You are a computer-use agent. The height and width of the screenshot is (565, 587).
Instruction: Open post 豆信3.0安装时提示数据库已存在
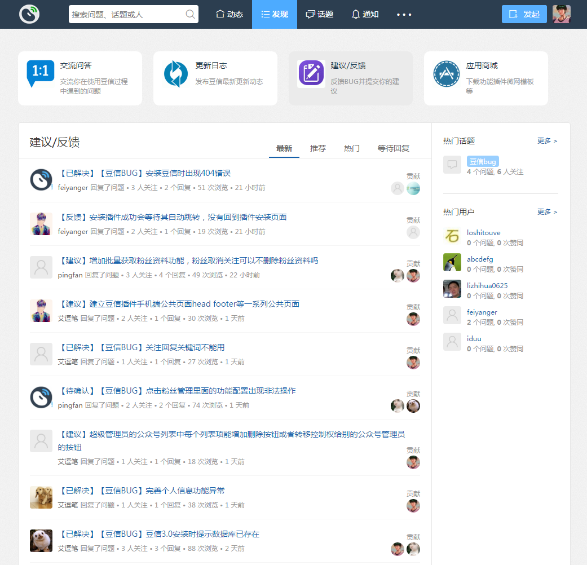point(158,535)
